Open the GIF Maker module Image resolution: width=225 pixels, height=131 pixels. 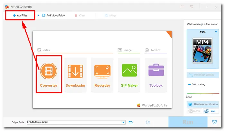(129, 75)
